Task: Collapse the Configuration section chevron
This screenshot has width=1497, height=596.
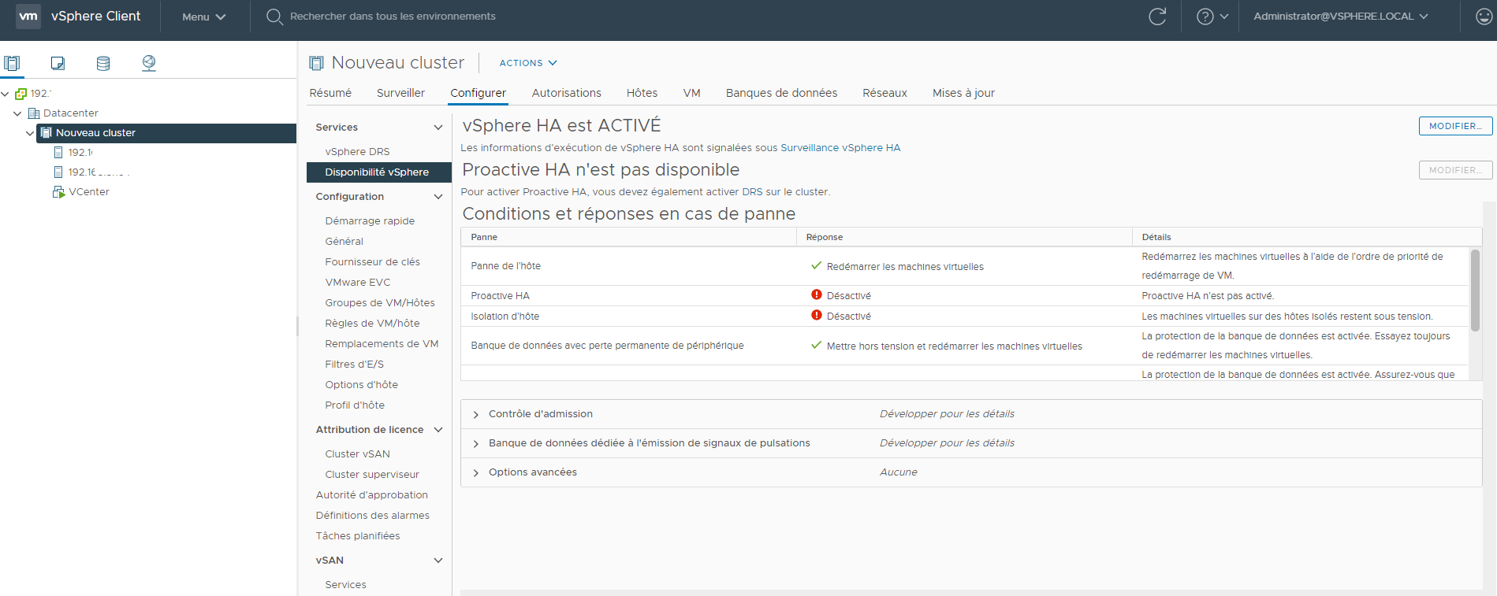Action: click(x=438, y=197)
